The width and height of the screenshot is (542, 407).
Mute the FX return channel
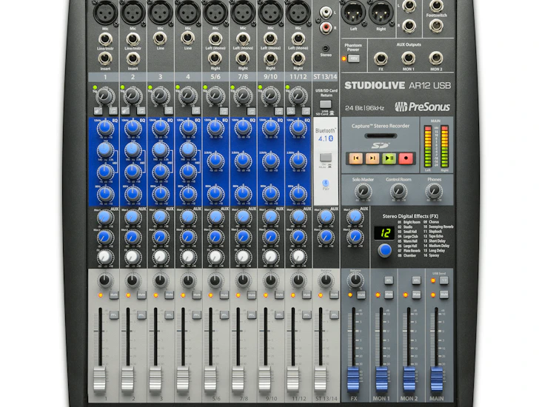(361, 295)
